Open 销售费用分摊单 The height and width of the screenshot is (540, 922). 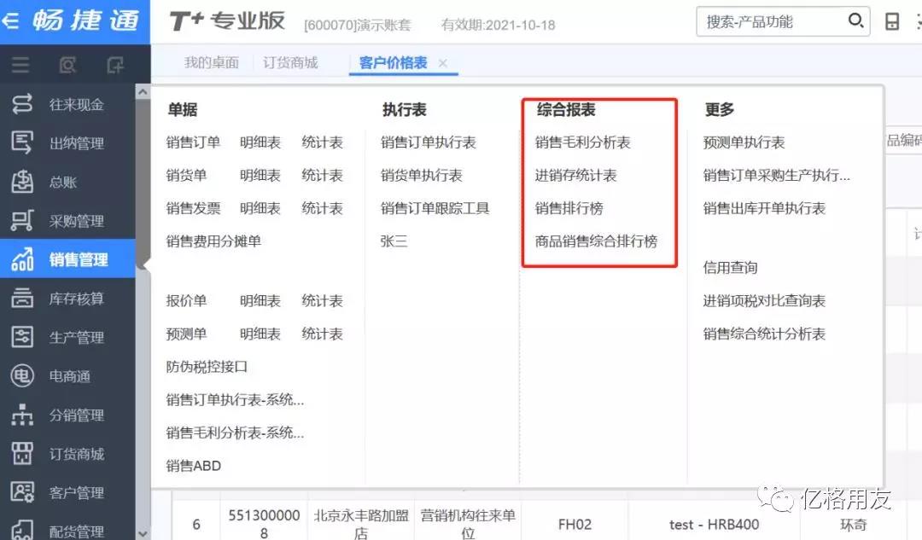pyautogui.click(x=213, y=241)
